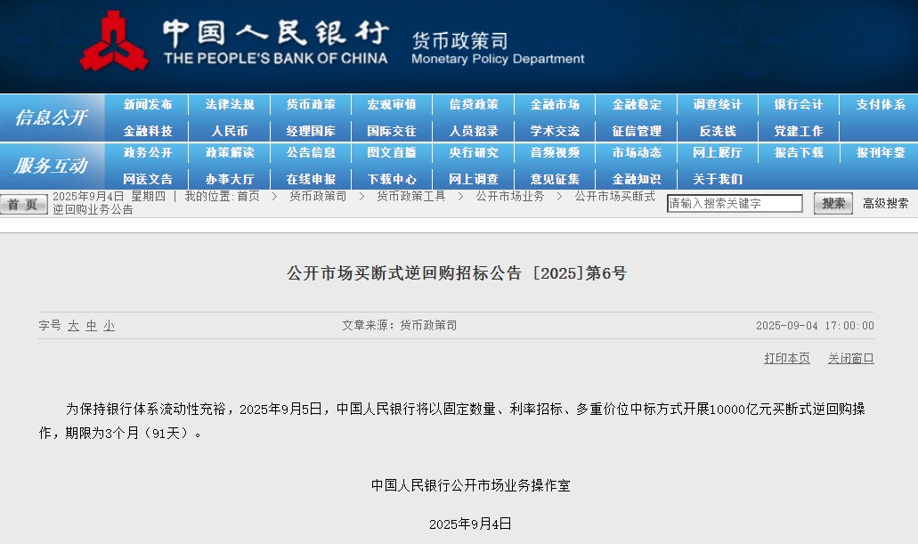Open 新闻发布 menu item
Viewport: 918px width, 544px height.
[148, 105]
